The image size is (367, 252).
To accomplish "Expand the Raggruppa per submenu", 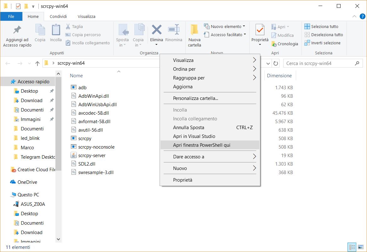I will click(210, 78).
